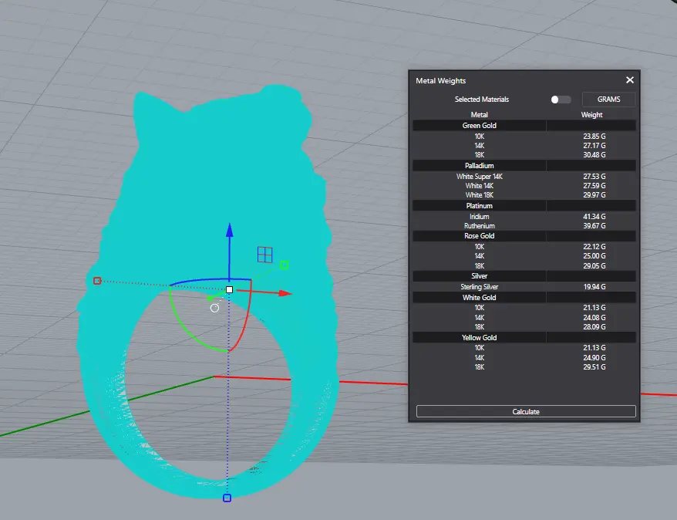Click the red X-axis gumball move arrow

tap(285, 293)
